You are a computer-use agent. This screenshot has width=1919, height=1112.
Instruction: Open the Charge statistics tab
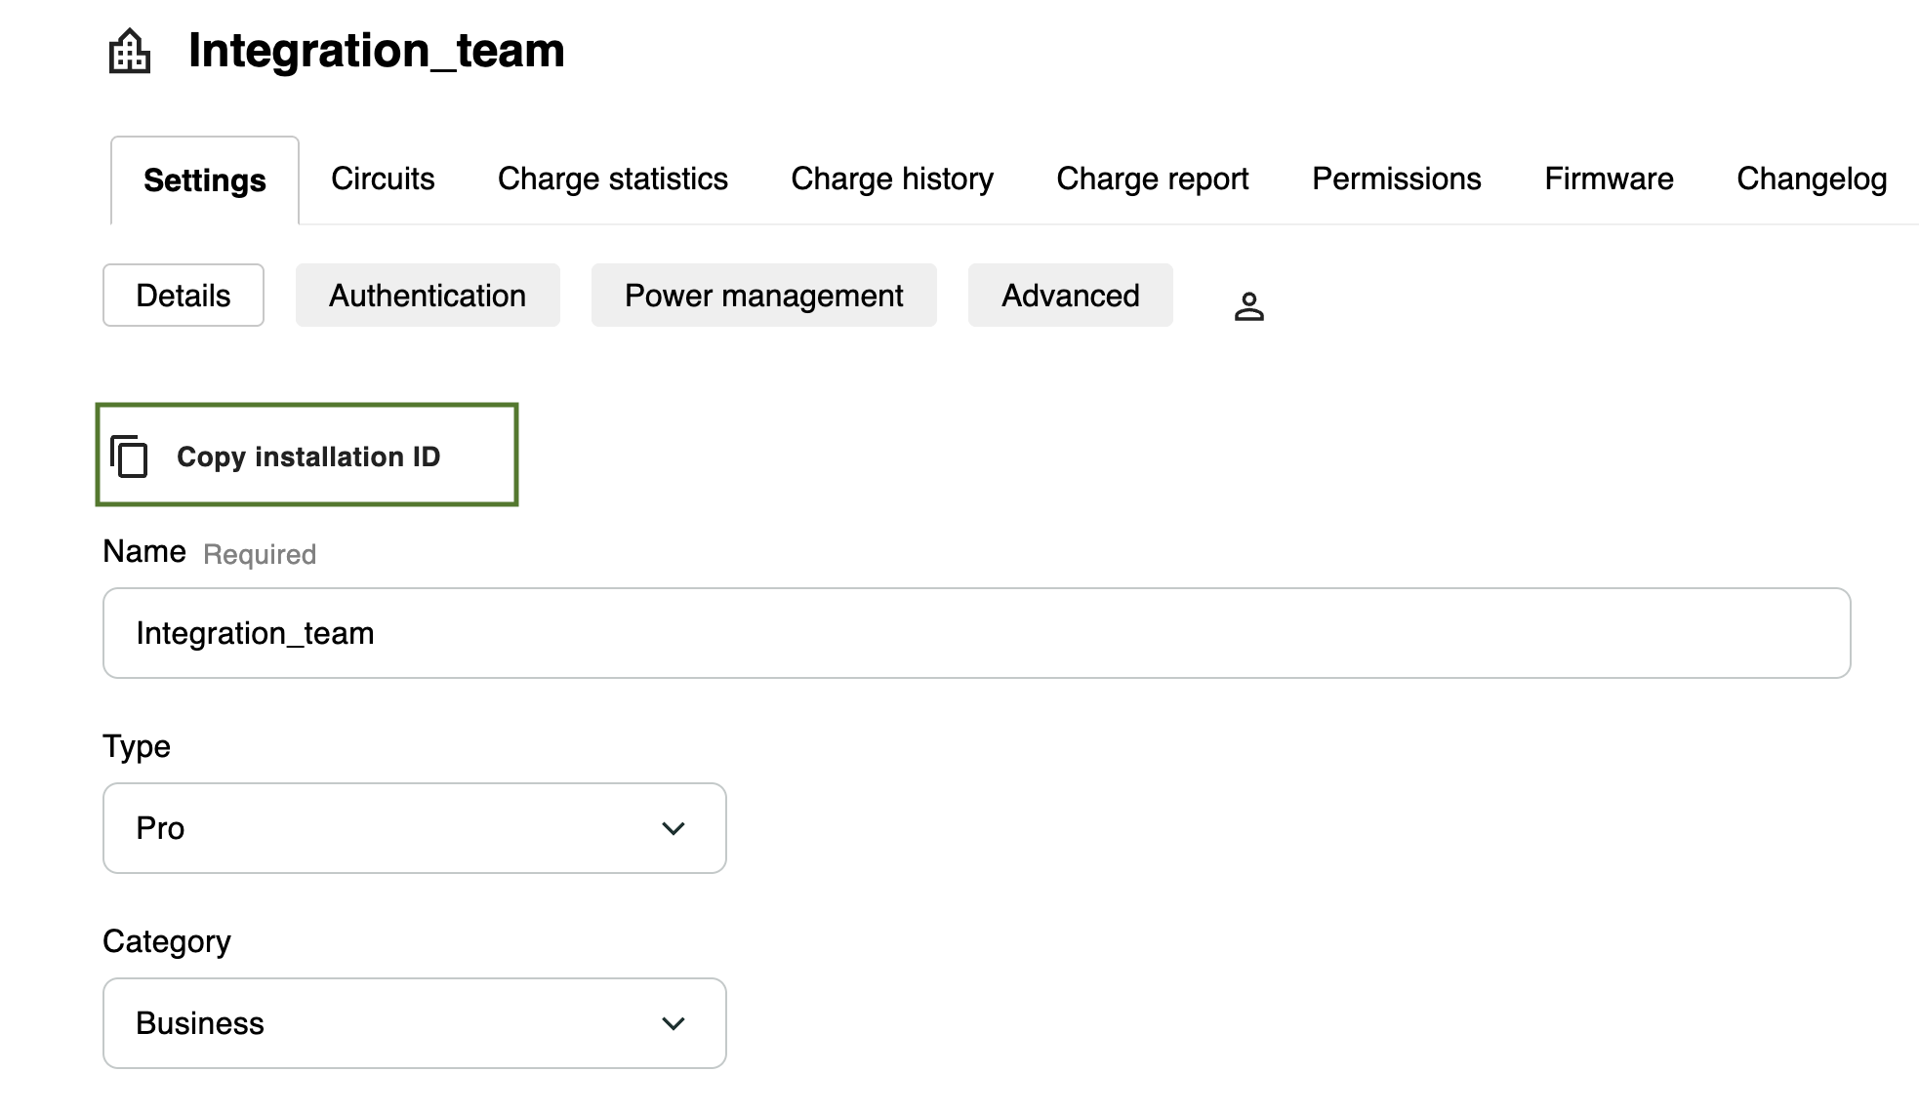click(612, 179)
